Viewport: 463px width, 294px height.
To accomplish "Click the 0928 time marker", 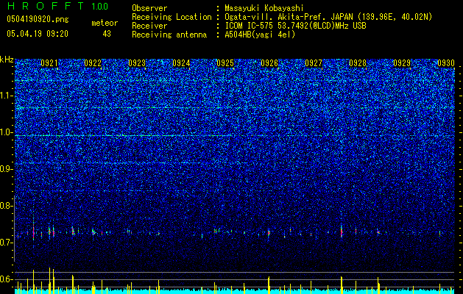I will point(358,63).
